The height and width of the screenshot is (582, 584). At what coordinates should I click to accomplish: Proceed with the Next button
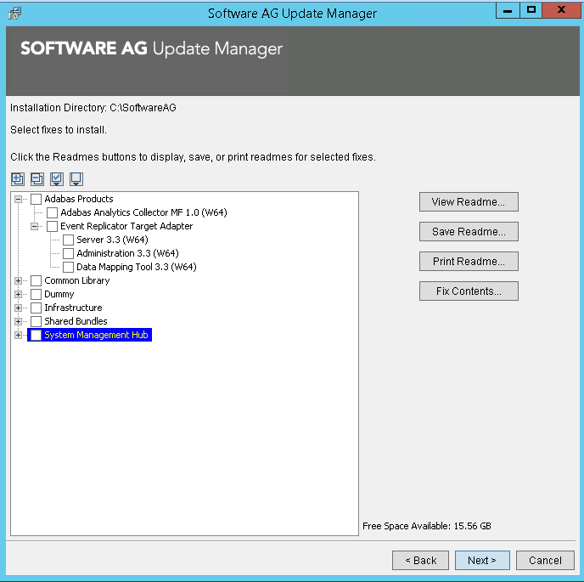[x=482, y=561]
